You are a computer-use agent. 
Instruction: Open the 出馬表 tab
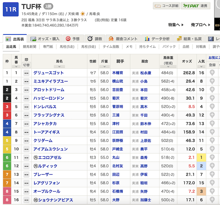(x=15, y=39)
